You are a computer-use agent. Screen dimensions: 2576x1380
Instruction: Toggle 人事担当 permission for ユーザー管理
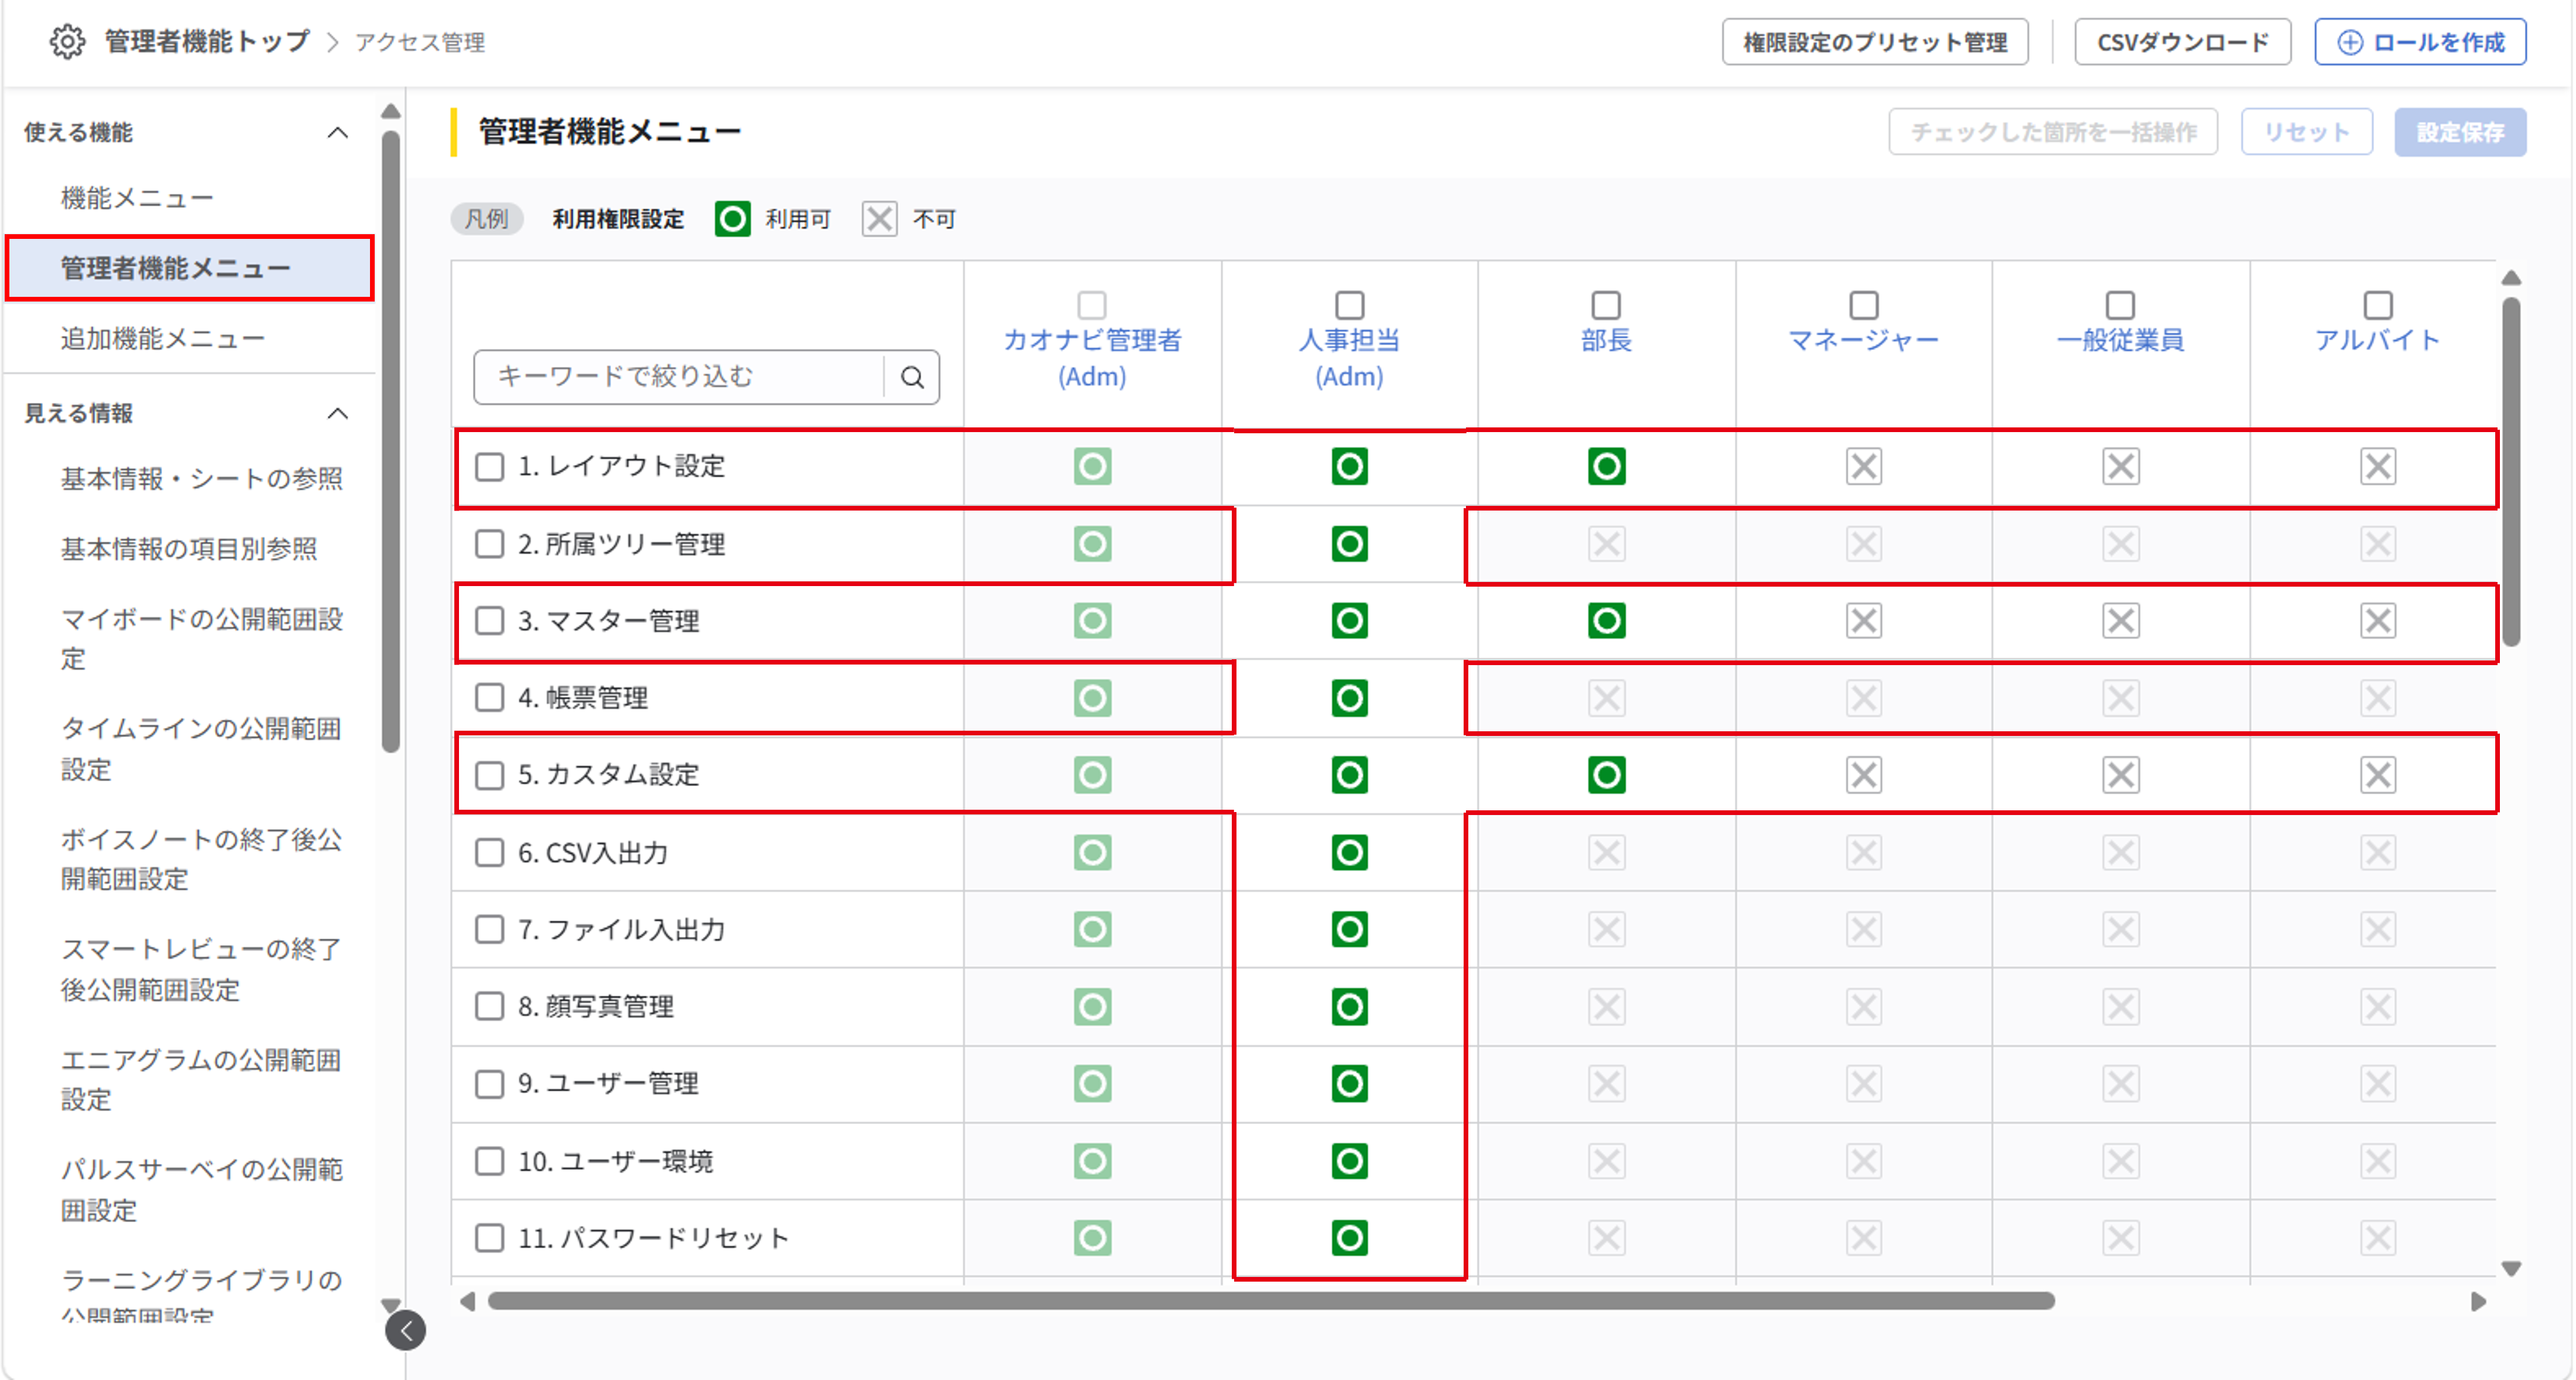1349,1084
